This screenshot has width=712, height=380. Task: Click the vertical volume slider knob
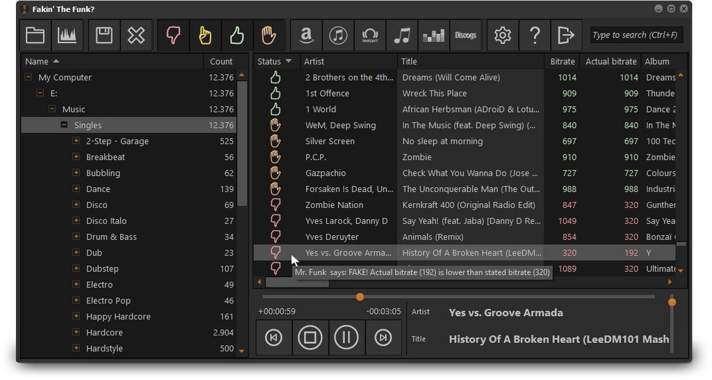[x=672, y=302]
